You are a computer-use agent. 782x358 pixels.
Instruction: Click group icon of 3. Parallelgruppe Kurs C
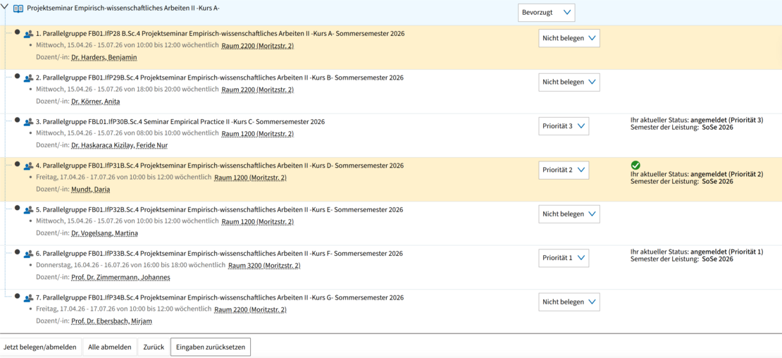[28, 123]
